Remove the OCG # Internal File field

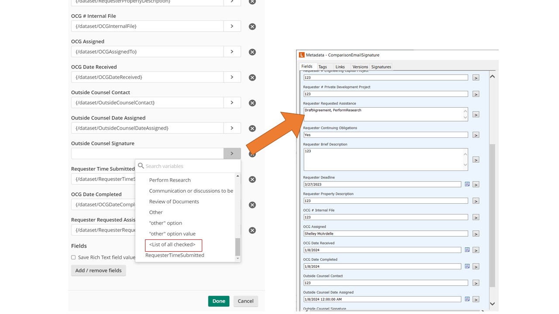252,27
